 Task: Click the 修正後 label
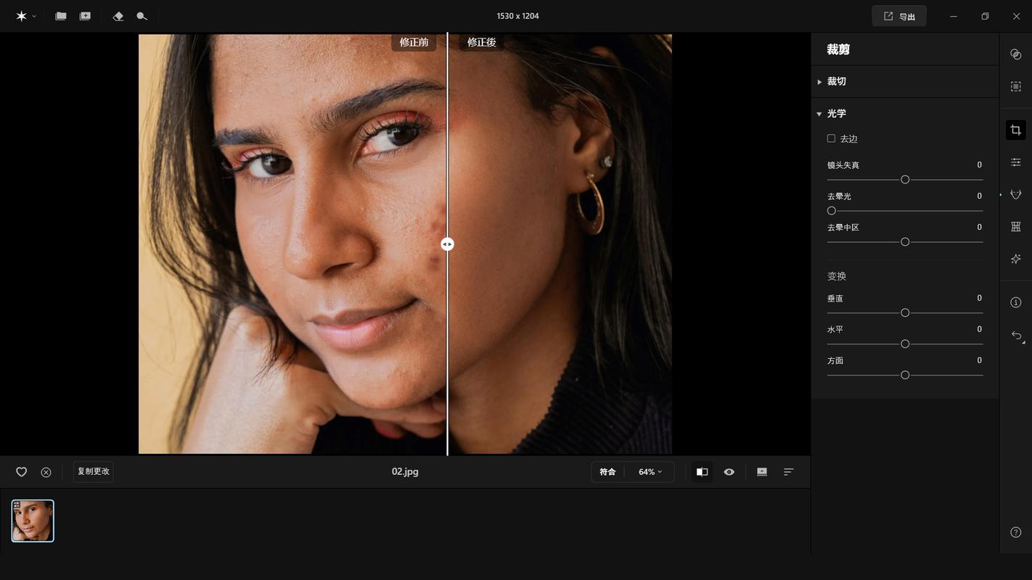[x=481, y=42]
